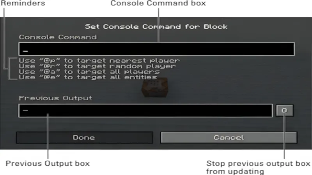Screen dimensions: 312x175
Task: Click the '@e' all entities reminder
Action: (x=88, y=77)
